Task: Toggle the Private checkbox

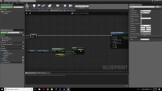Action: [141, 22]
